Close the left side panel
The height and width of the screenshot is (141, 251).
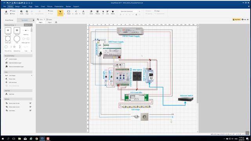pos(33,20)
